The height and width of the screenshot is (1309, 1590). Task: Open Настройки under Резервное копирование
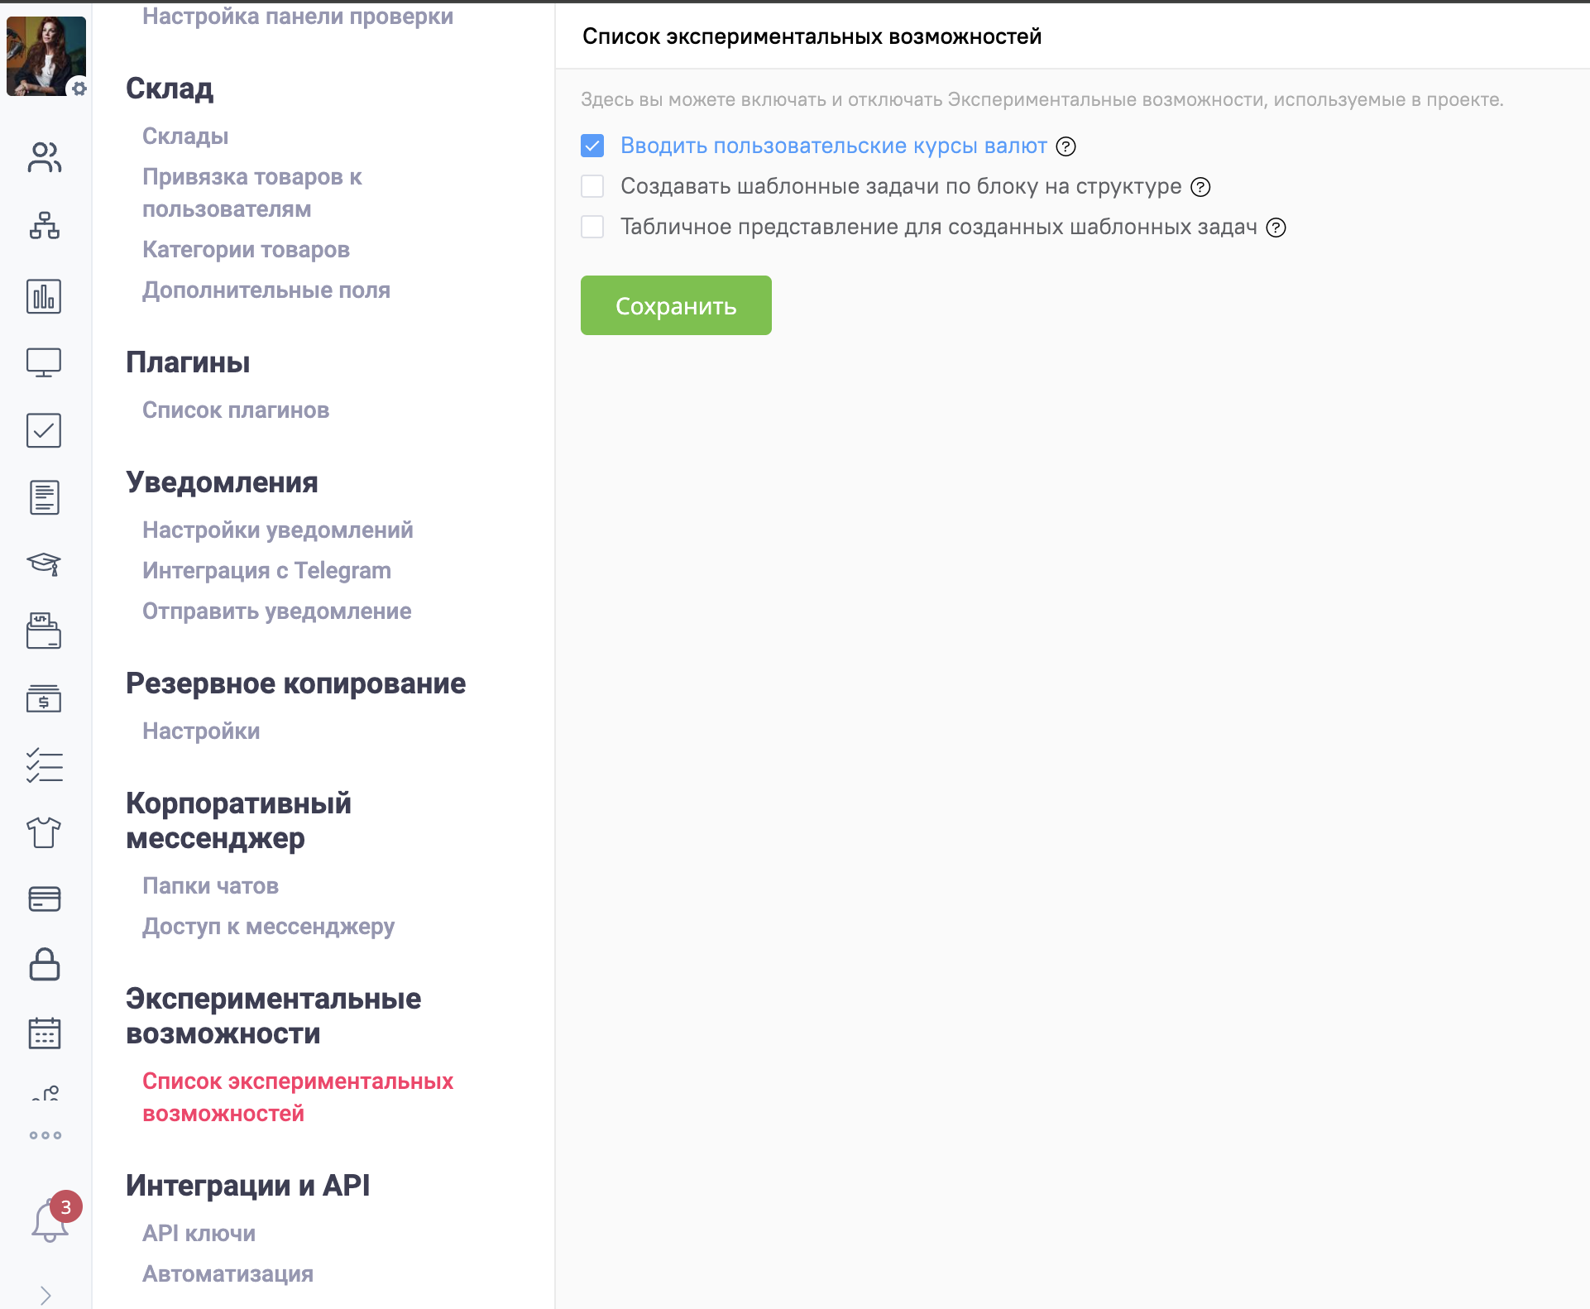point(201,731)
